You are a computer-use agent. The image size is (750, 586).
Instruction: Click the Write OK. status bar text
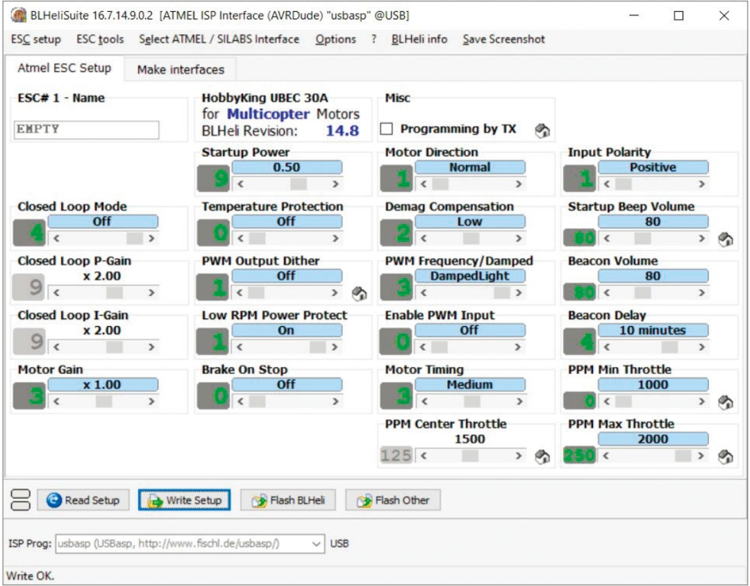30,576
